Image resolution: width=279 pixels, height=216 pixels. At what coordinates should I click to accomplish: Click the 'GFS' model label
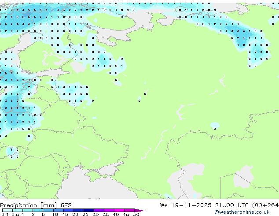[x=66, y=205]
